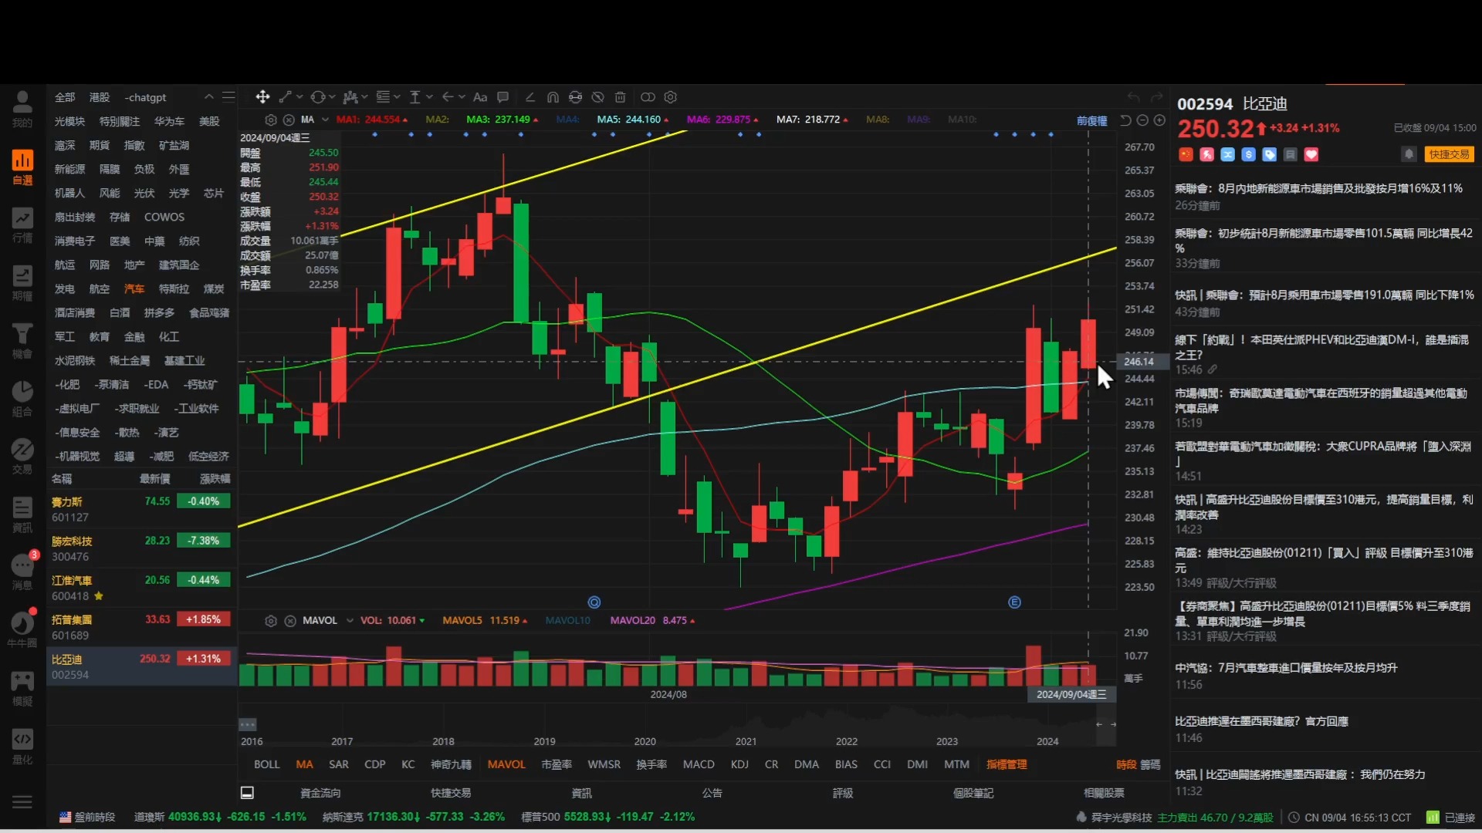
Task: Toggle MA4 moving average line visibility
Action: pyautogui.click(x=567, y=120)
